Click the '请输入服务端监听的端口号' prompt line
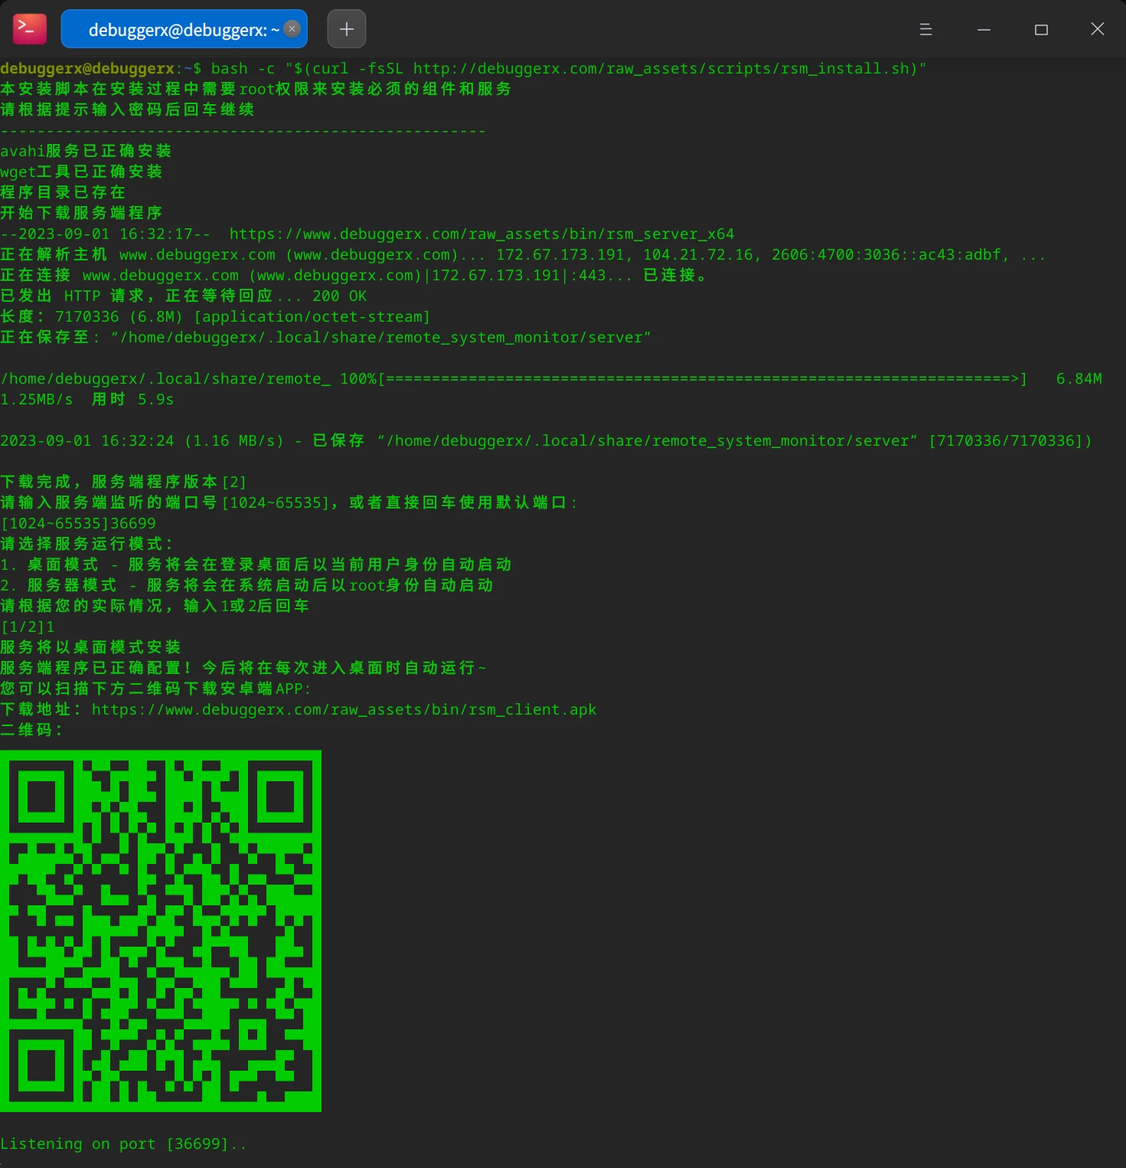1126x1168 pixels. coord(289,503)
